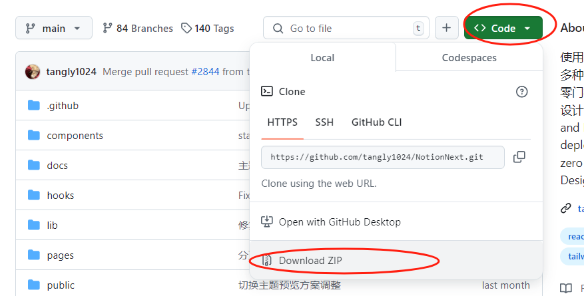Select the GitHub CLI clone tab

[x=376, y=122]
